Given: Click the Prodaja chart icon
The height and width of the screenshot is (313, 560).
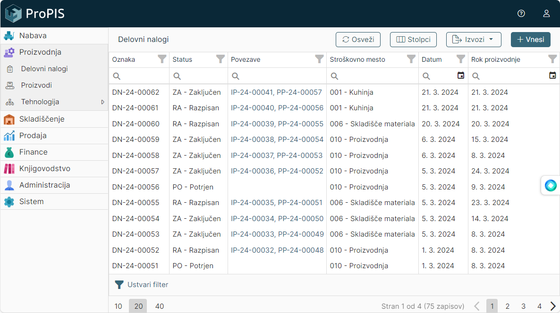Looking at the screenshot, I should [9, 135].
